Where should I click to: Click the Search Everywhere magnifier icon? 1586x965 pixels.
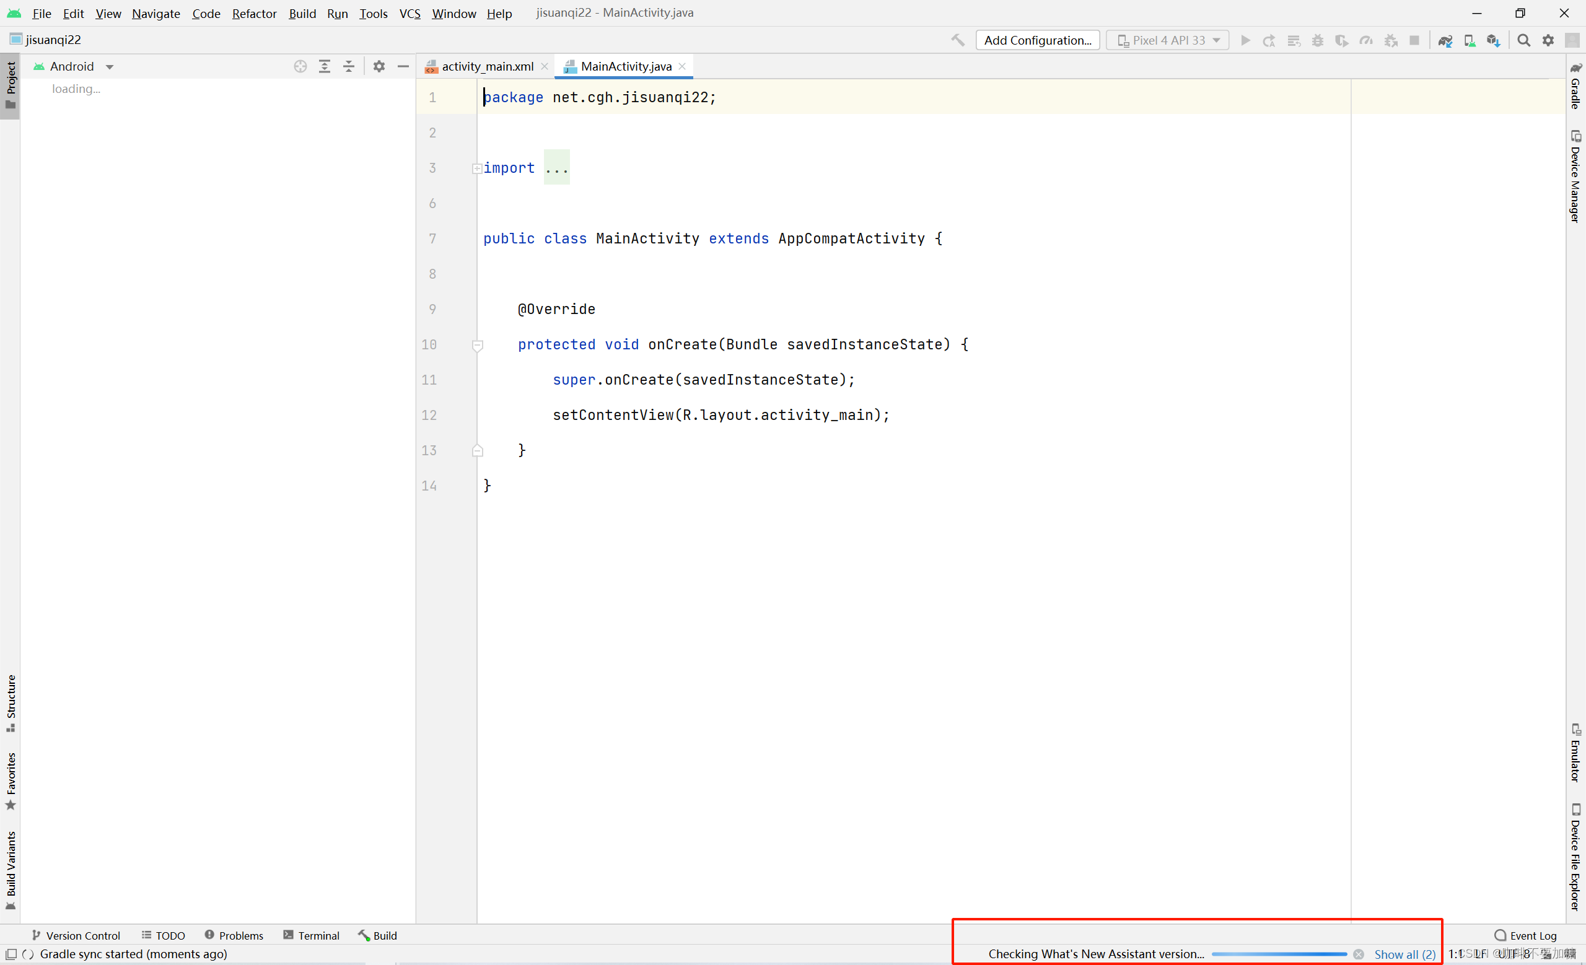click(1523, 40)
